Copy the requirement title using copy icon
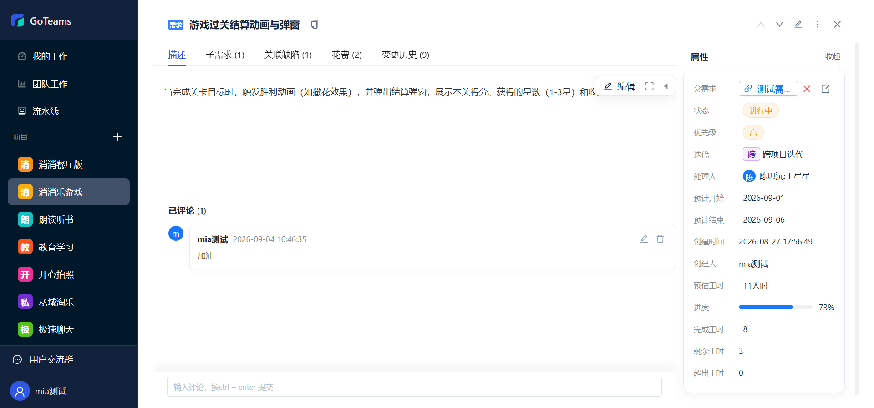The width and height of the screenshot is (874, 408). click(x=315, y=25)
